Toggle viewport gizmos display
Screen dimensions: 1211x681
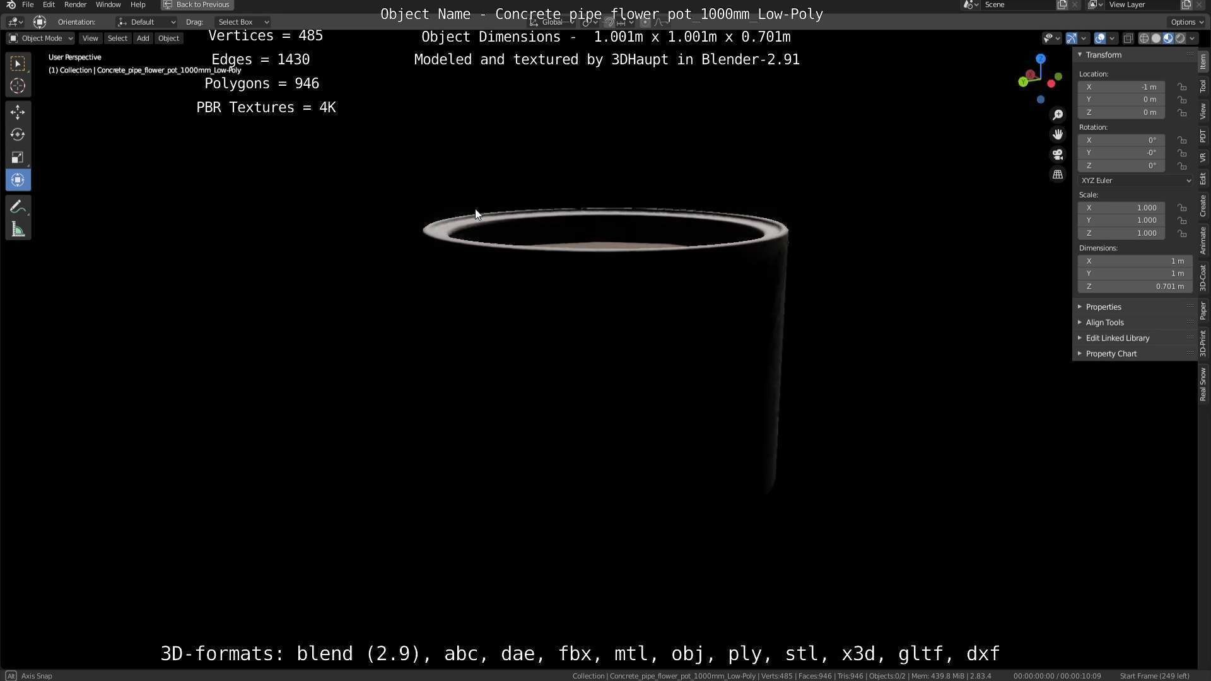(x=1071, y=38)
